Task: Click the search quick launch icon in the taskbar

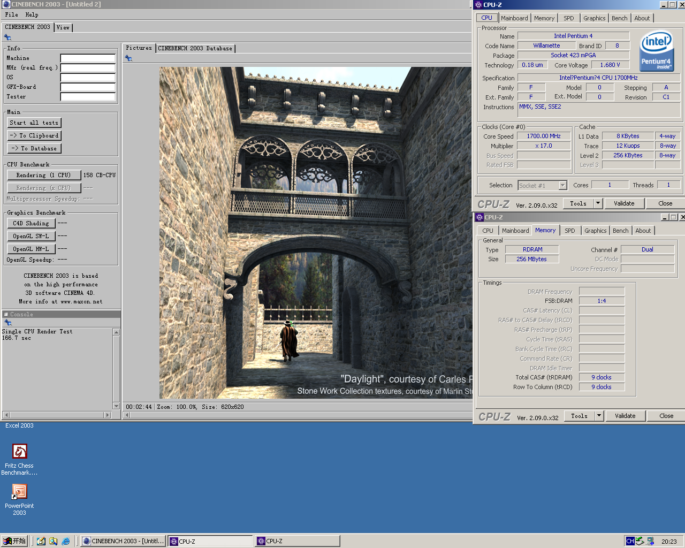Action: pos(54,541)
